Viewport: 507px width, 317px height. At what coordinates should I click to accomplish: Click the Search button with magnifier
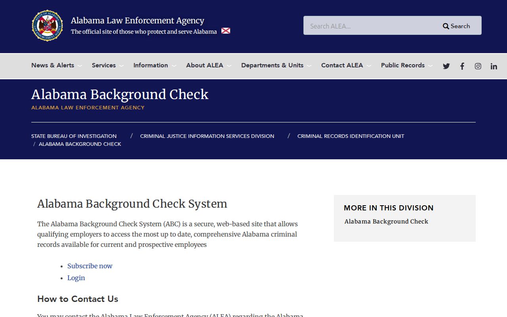tap(456, 26)
